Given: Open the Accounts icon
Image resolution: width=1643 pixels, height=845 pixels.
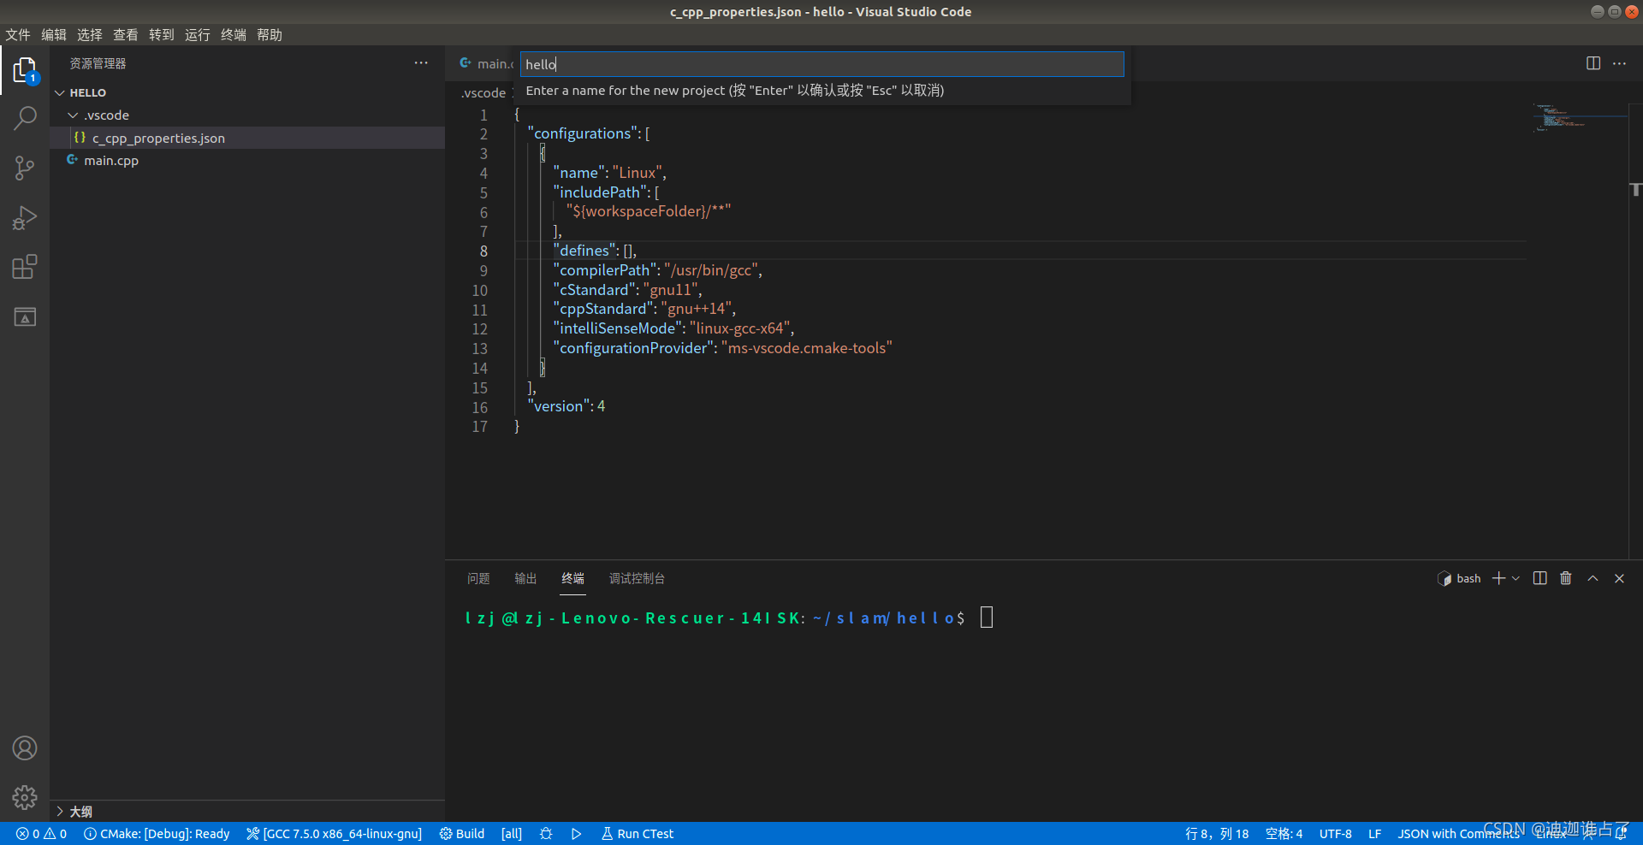Looking at the screenshot, I should click(x=25, y=748).
